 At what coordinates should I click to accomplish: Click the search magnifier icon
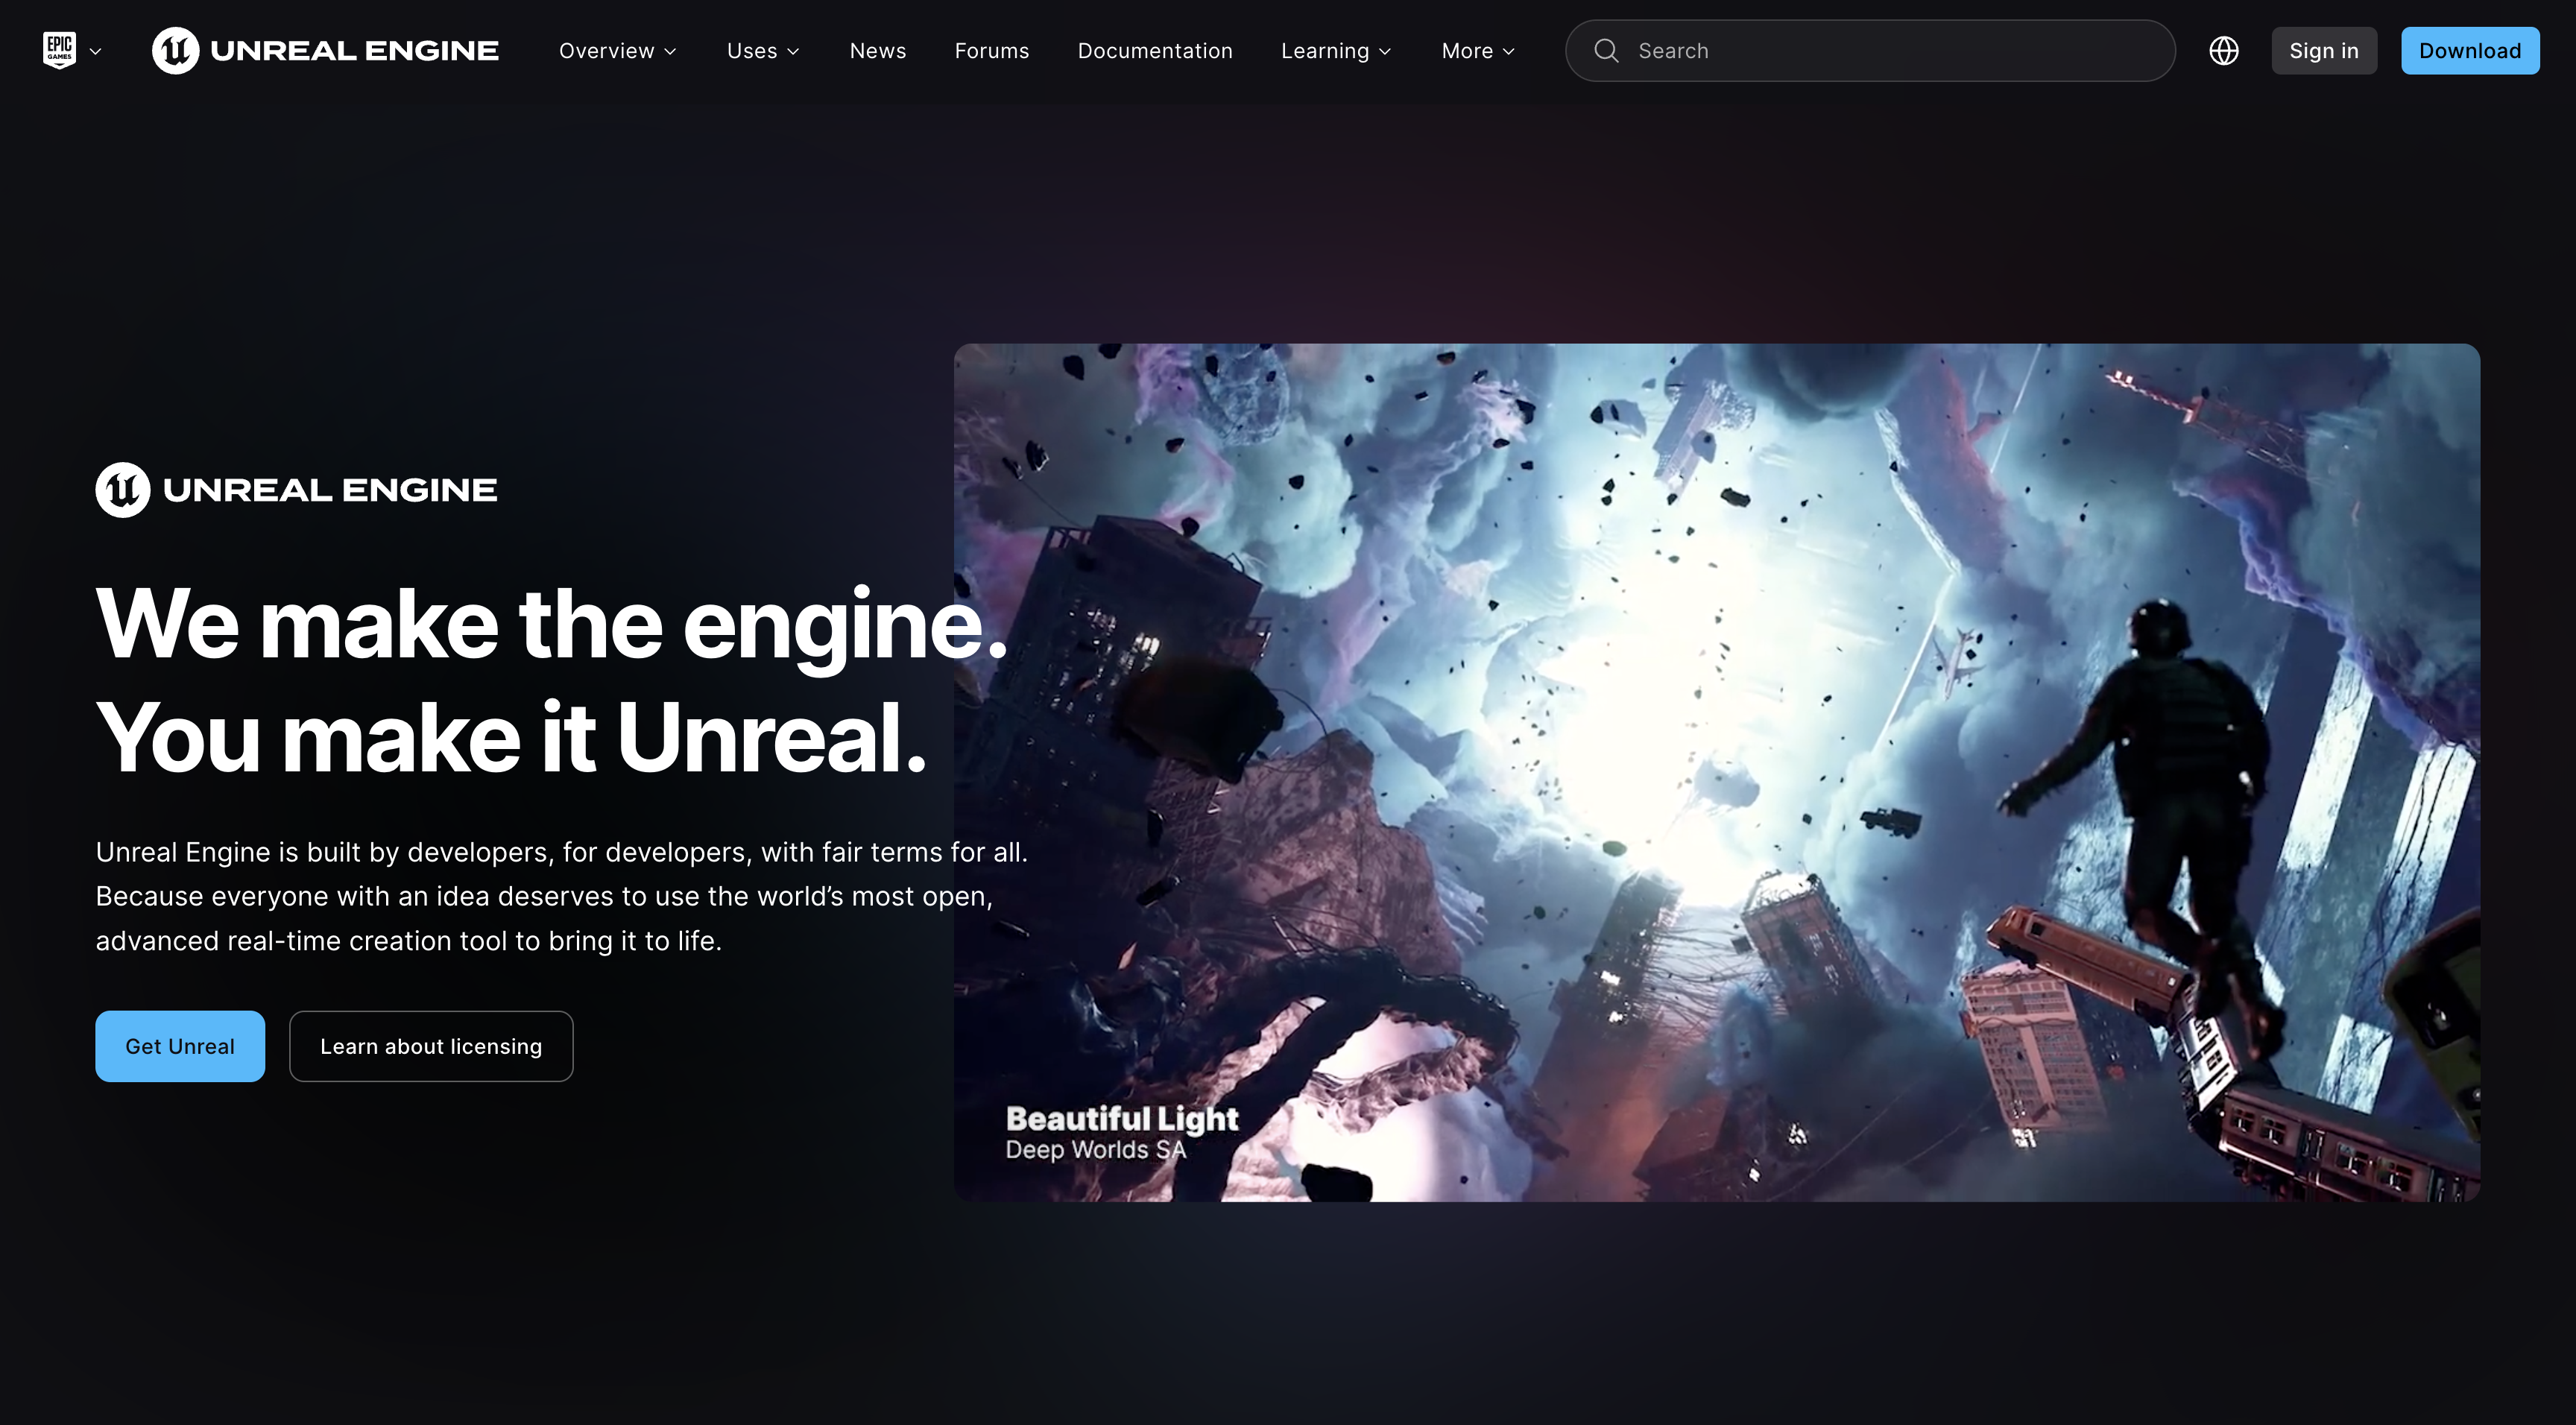1606,51
